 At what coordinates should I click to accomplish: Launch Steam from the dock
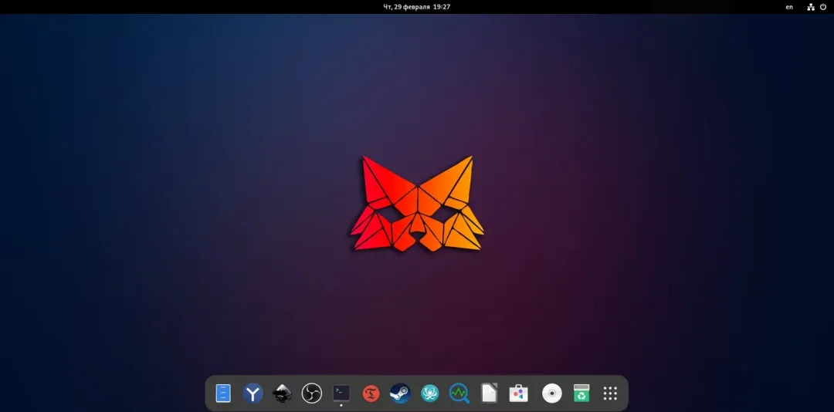[400, 393]
